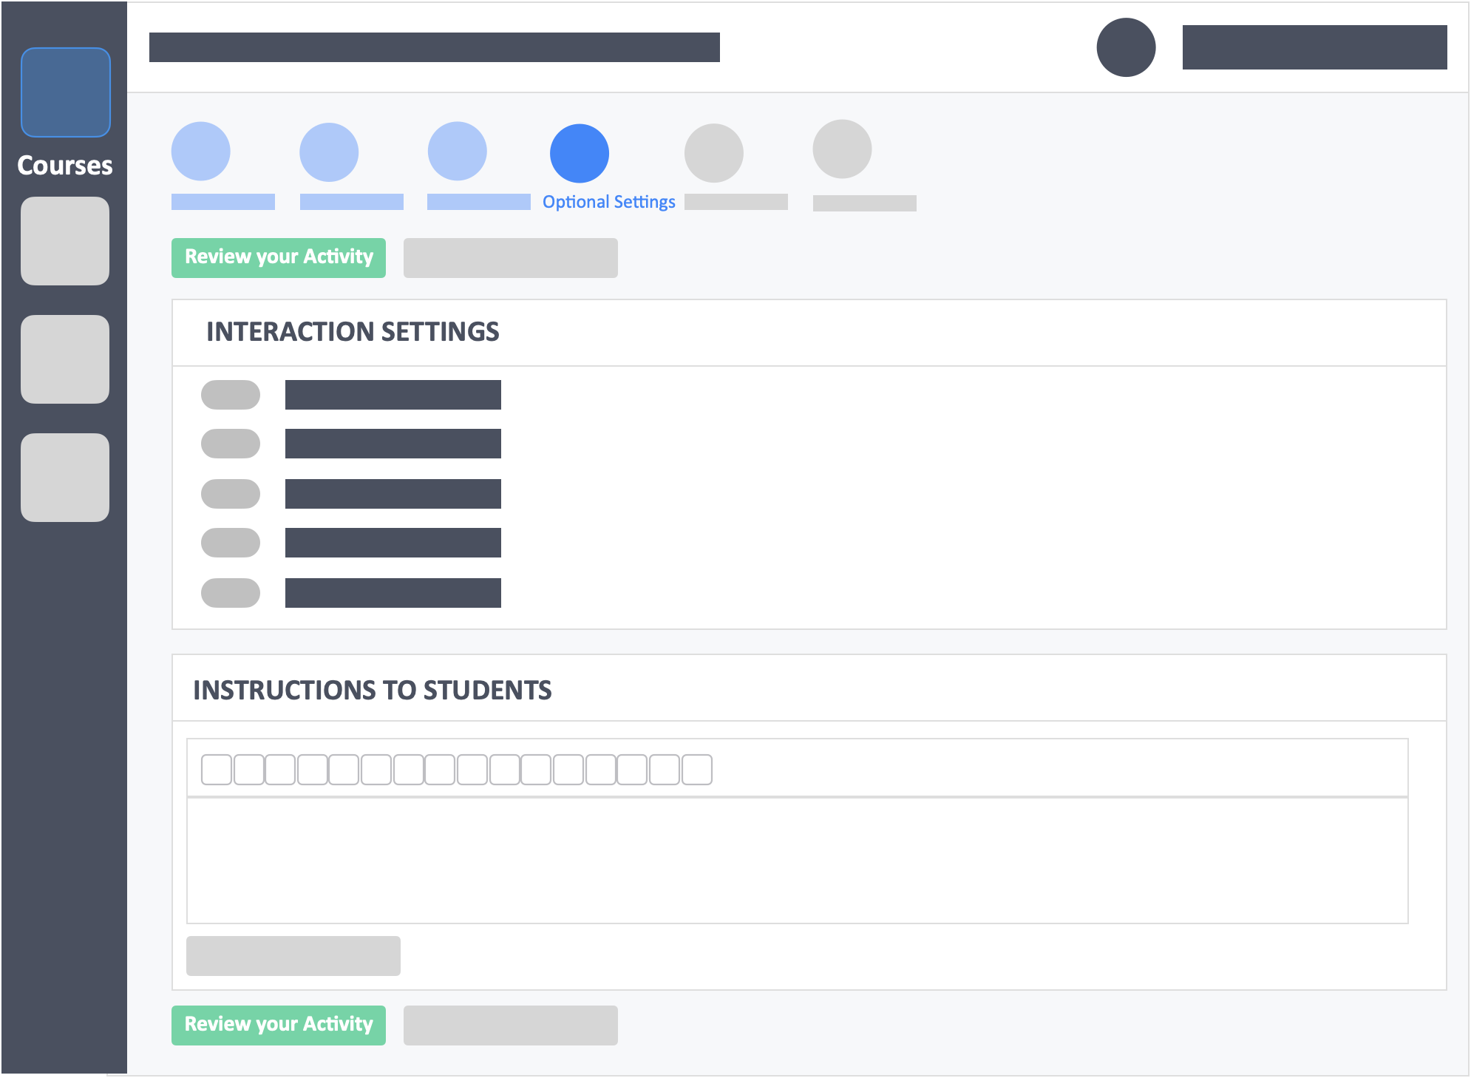
Task: Select the third step's label bar
Action: pyautogui.click(x=479, y=202)
